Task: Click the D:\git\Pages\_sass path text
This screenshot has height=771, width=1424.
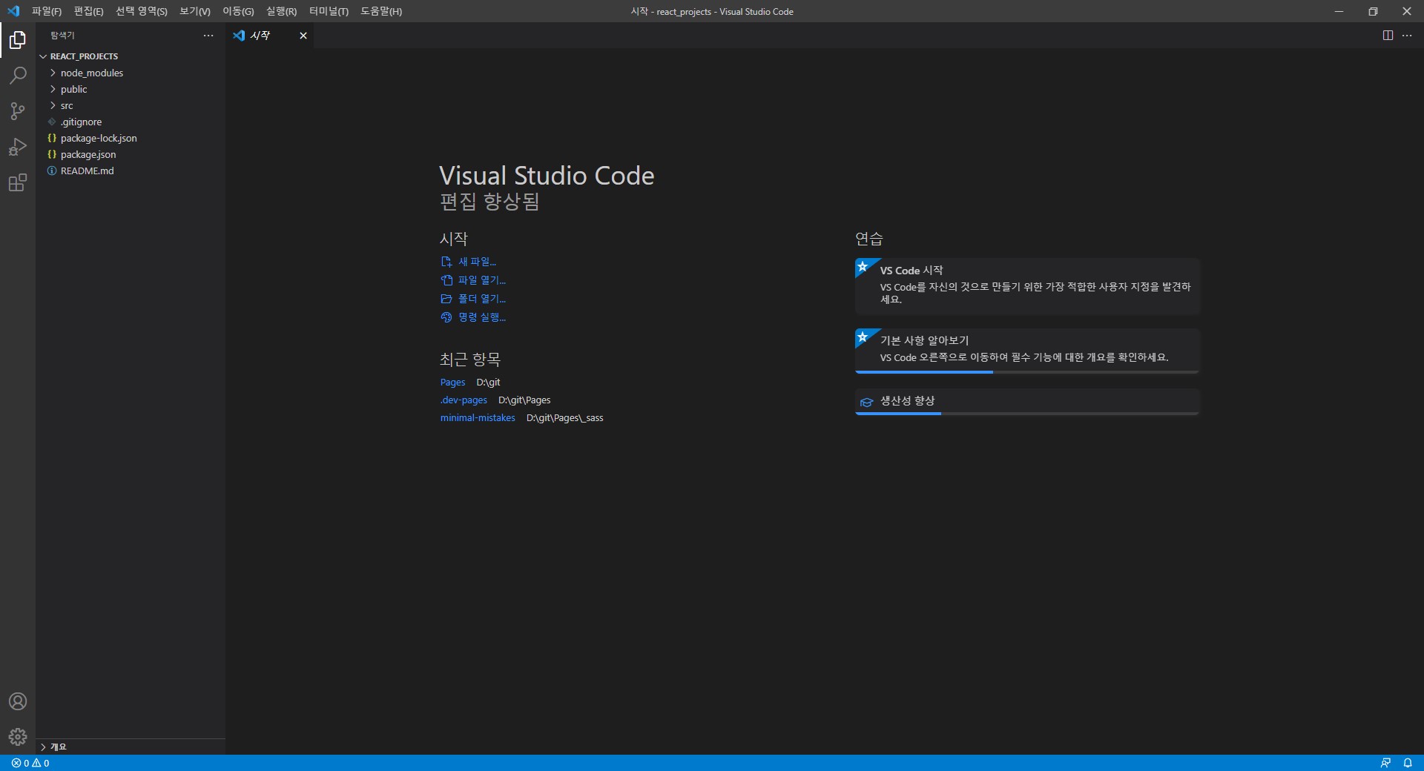Action: pos(565,418)
